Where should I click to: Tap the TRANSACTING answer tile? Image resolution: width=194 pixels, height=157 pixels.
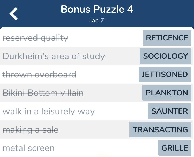click(x=160, y=129)
